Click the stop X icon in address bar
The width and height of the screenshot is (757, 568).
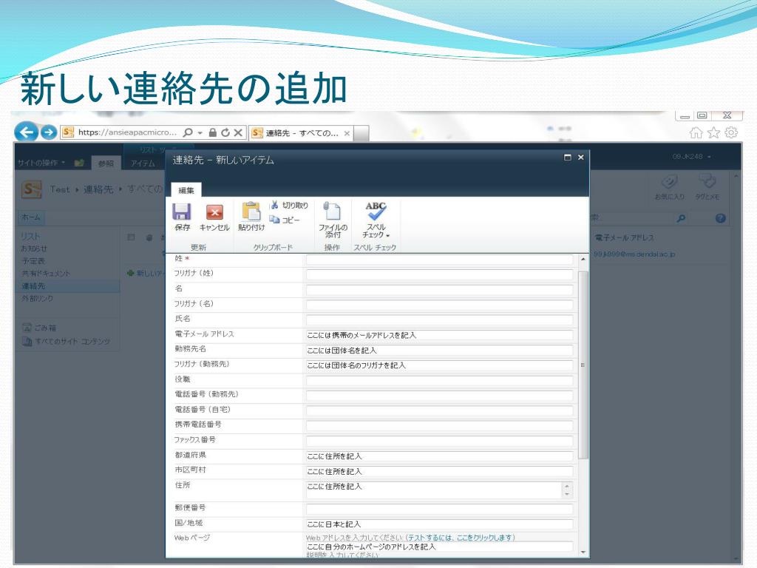(x=238, y=132)
